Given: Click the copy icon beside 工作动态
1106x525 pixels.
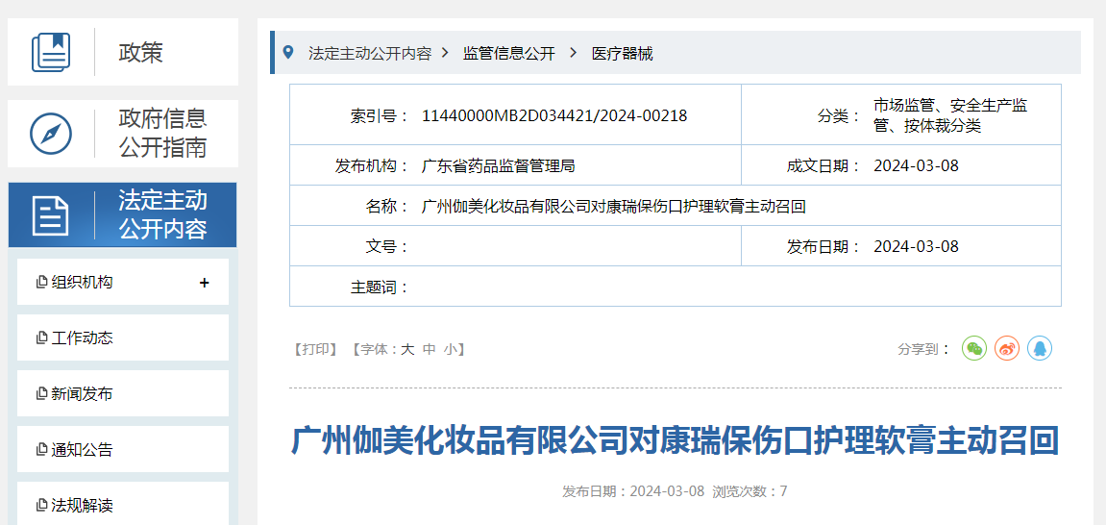Looking at the screenshot, I should pos(41,338).
